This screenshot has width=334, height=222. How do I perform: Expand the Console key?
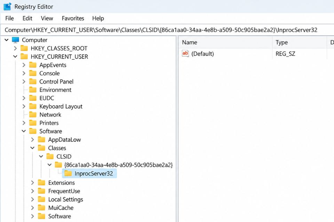24,73
